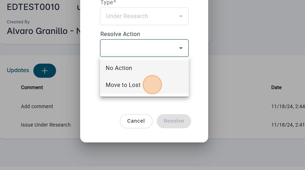Click the Type dropdown arrow
This screenshot has height=170, width=305.
(181, 16)
